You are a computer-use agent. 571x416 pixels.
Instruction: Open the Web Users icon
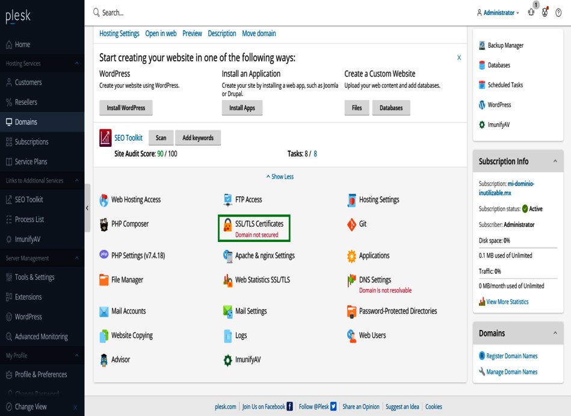point(351,336)
